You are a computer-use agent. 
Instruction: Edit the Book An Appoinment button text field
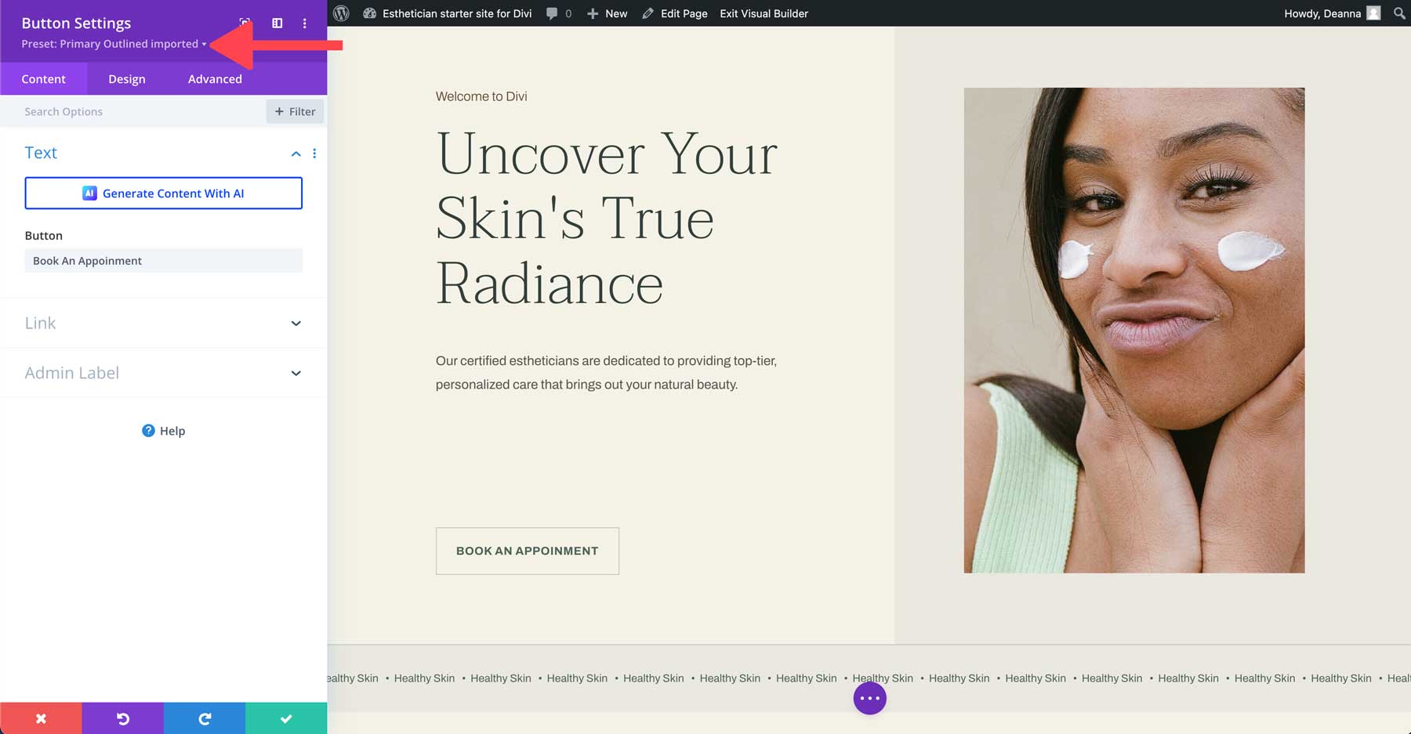coord(163,260)
